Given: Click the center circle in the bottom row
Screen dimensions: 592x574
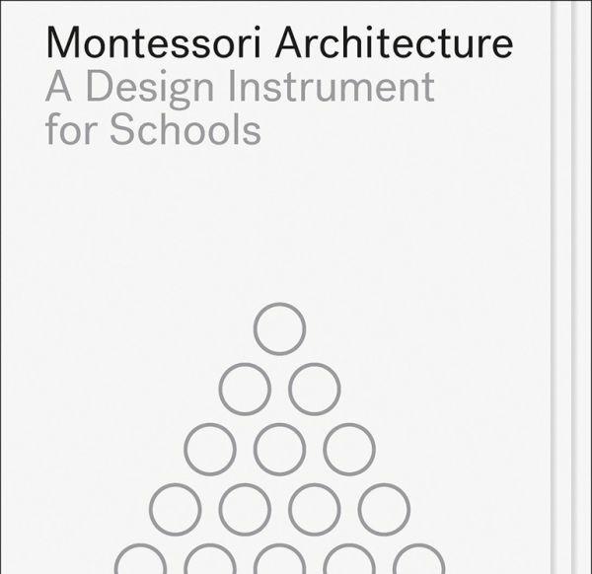Looking at the screenshot, I should coord(279,562).
